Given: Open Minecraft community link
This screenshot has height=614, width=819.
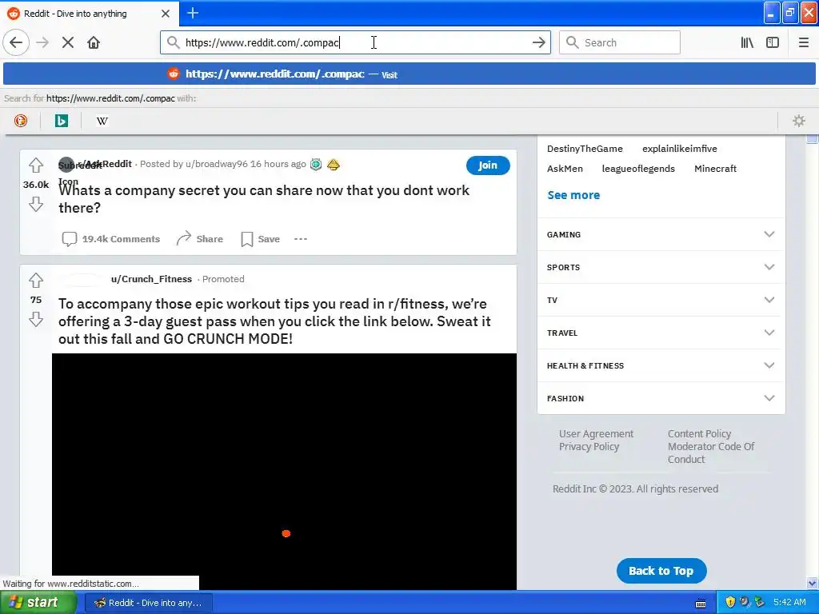Looking at the screenshot, I should coord(715,169).
